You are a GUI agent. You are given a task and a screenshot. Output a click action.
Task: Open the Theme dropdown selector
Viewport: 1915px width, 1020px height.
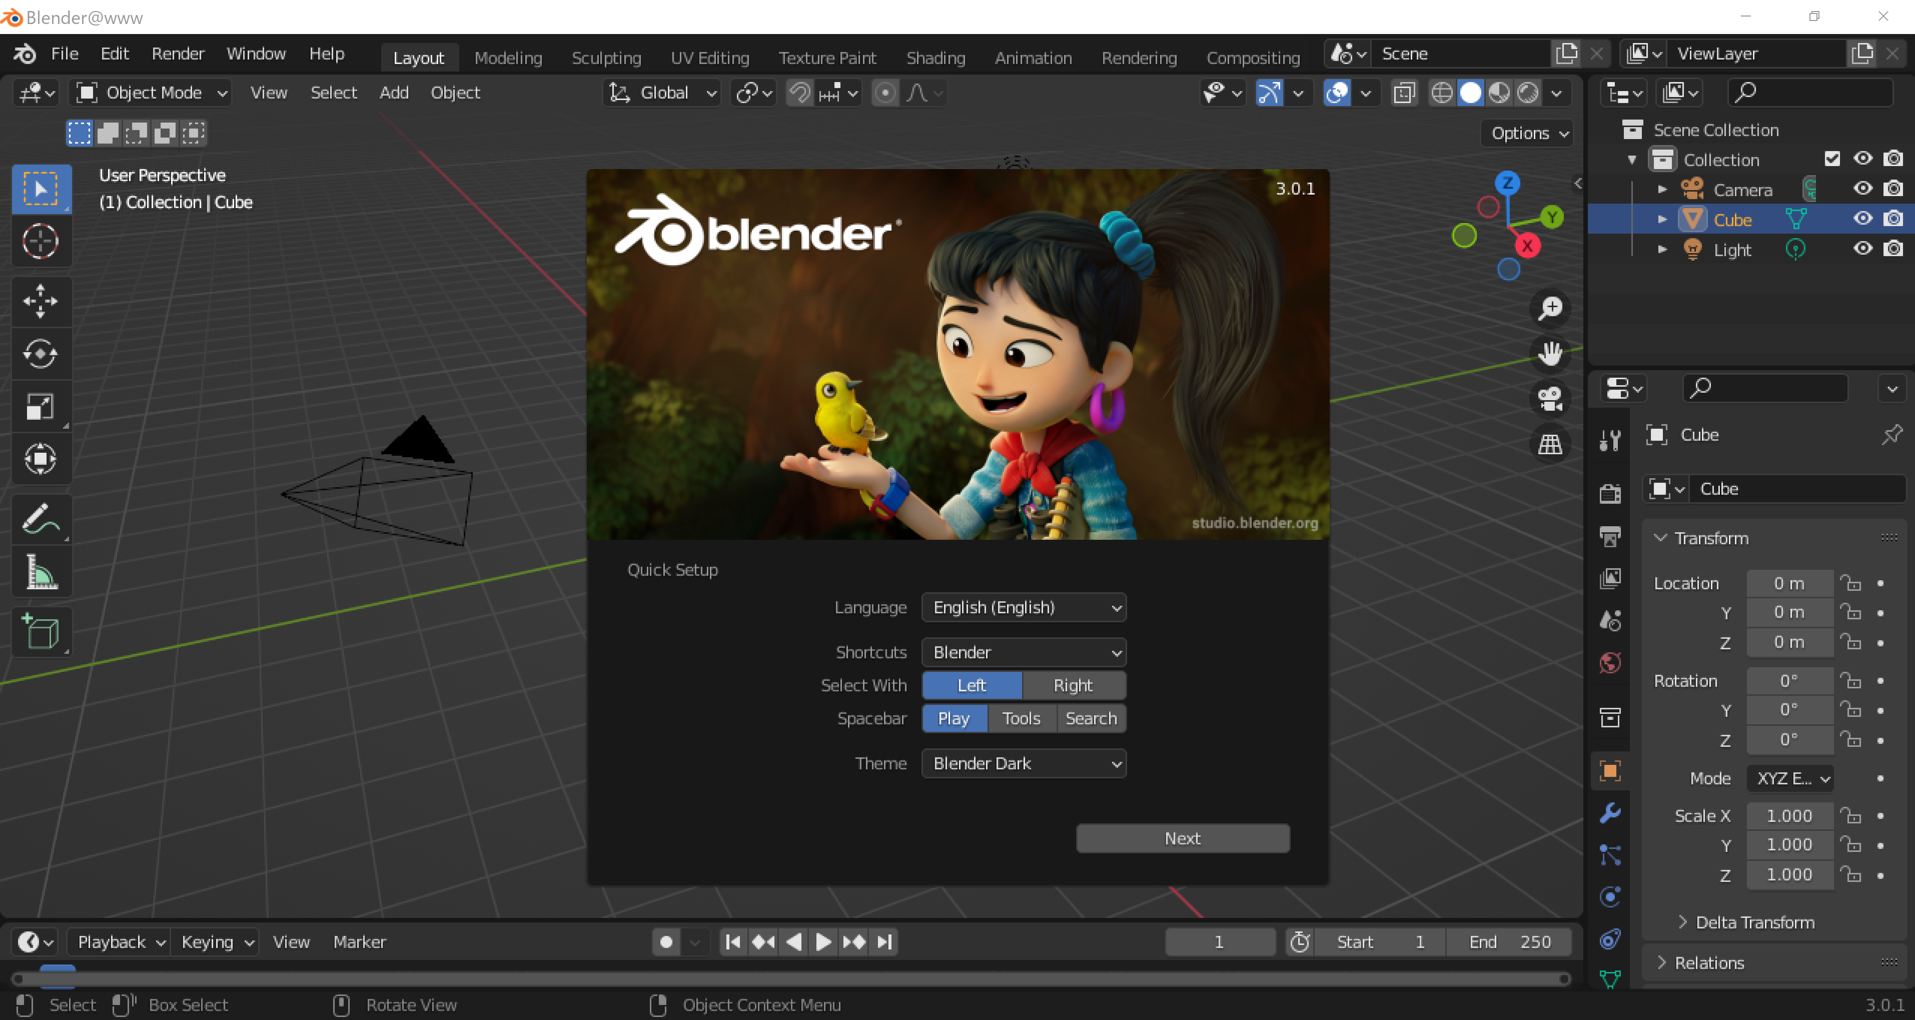1024,763
